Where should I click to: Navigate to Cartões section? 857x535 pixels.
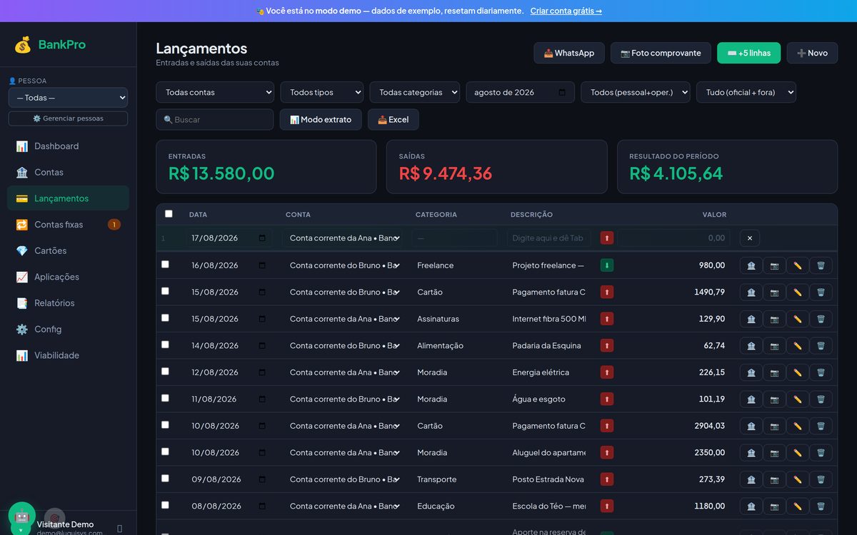click(x=68, y=251)
